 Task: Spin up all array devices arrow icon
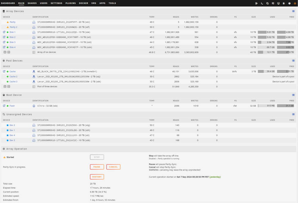(x=9, y=52)
